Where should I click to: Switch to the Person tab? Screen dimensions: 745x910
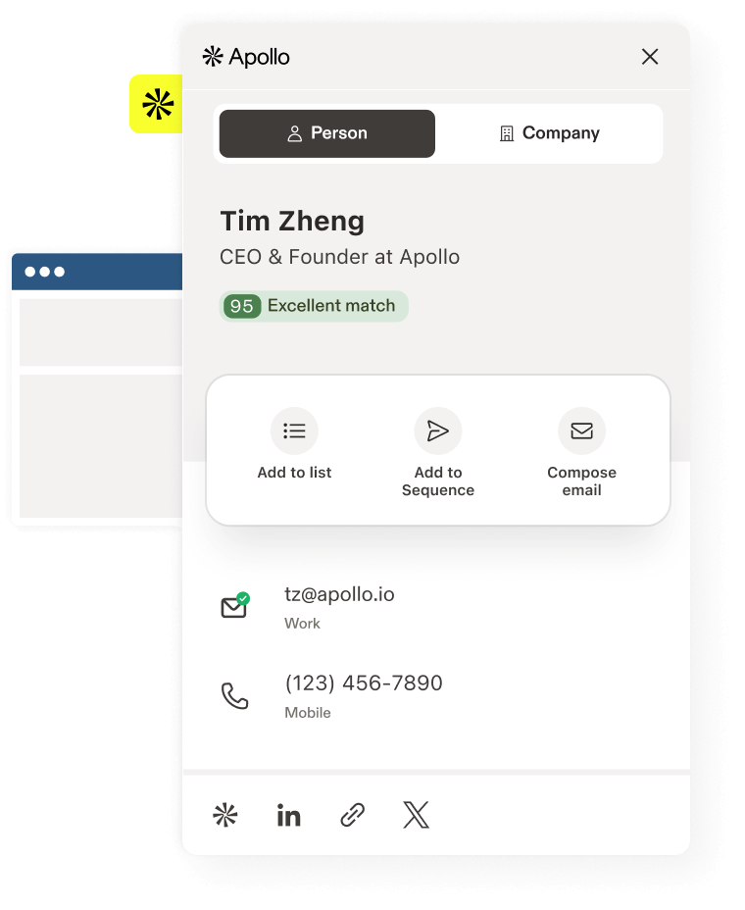tap(327, 133)
